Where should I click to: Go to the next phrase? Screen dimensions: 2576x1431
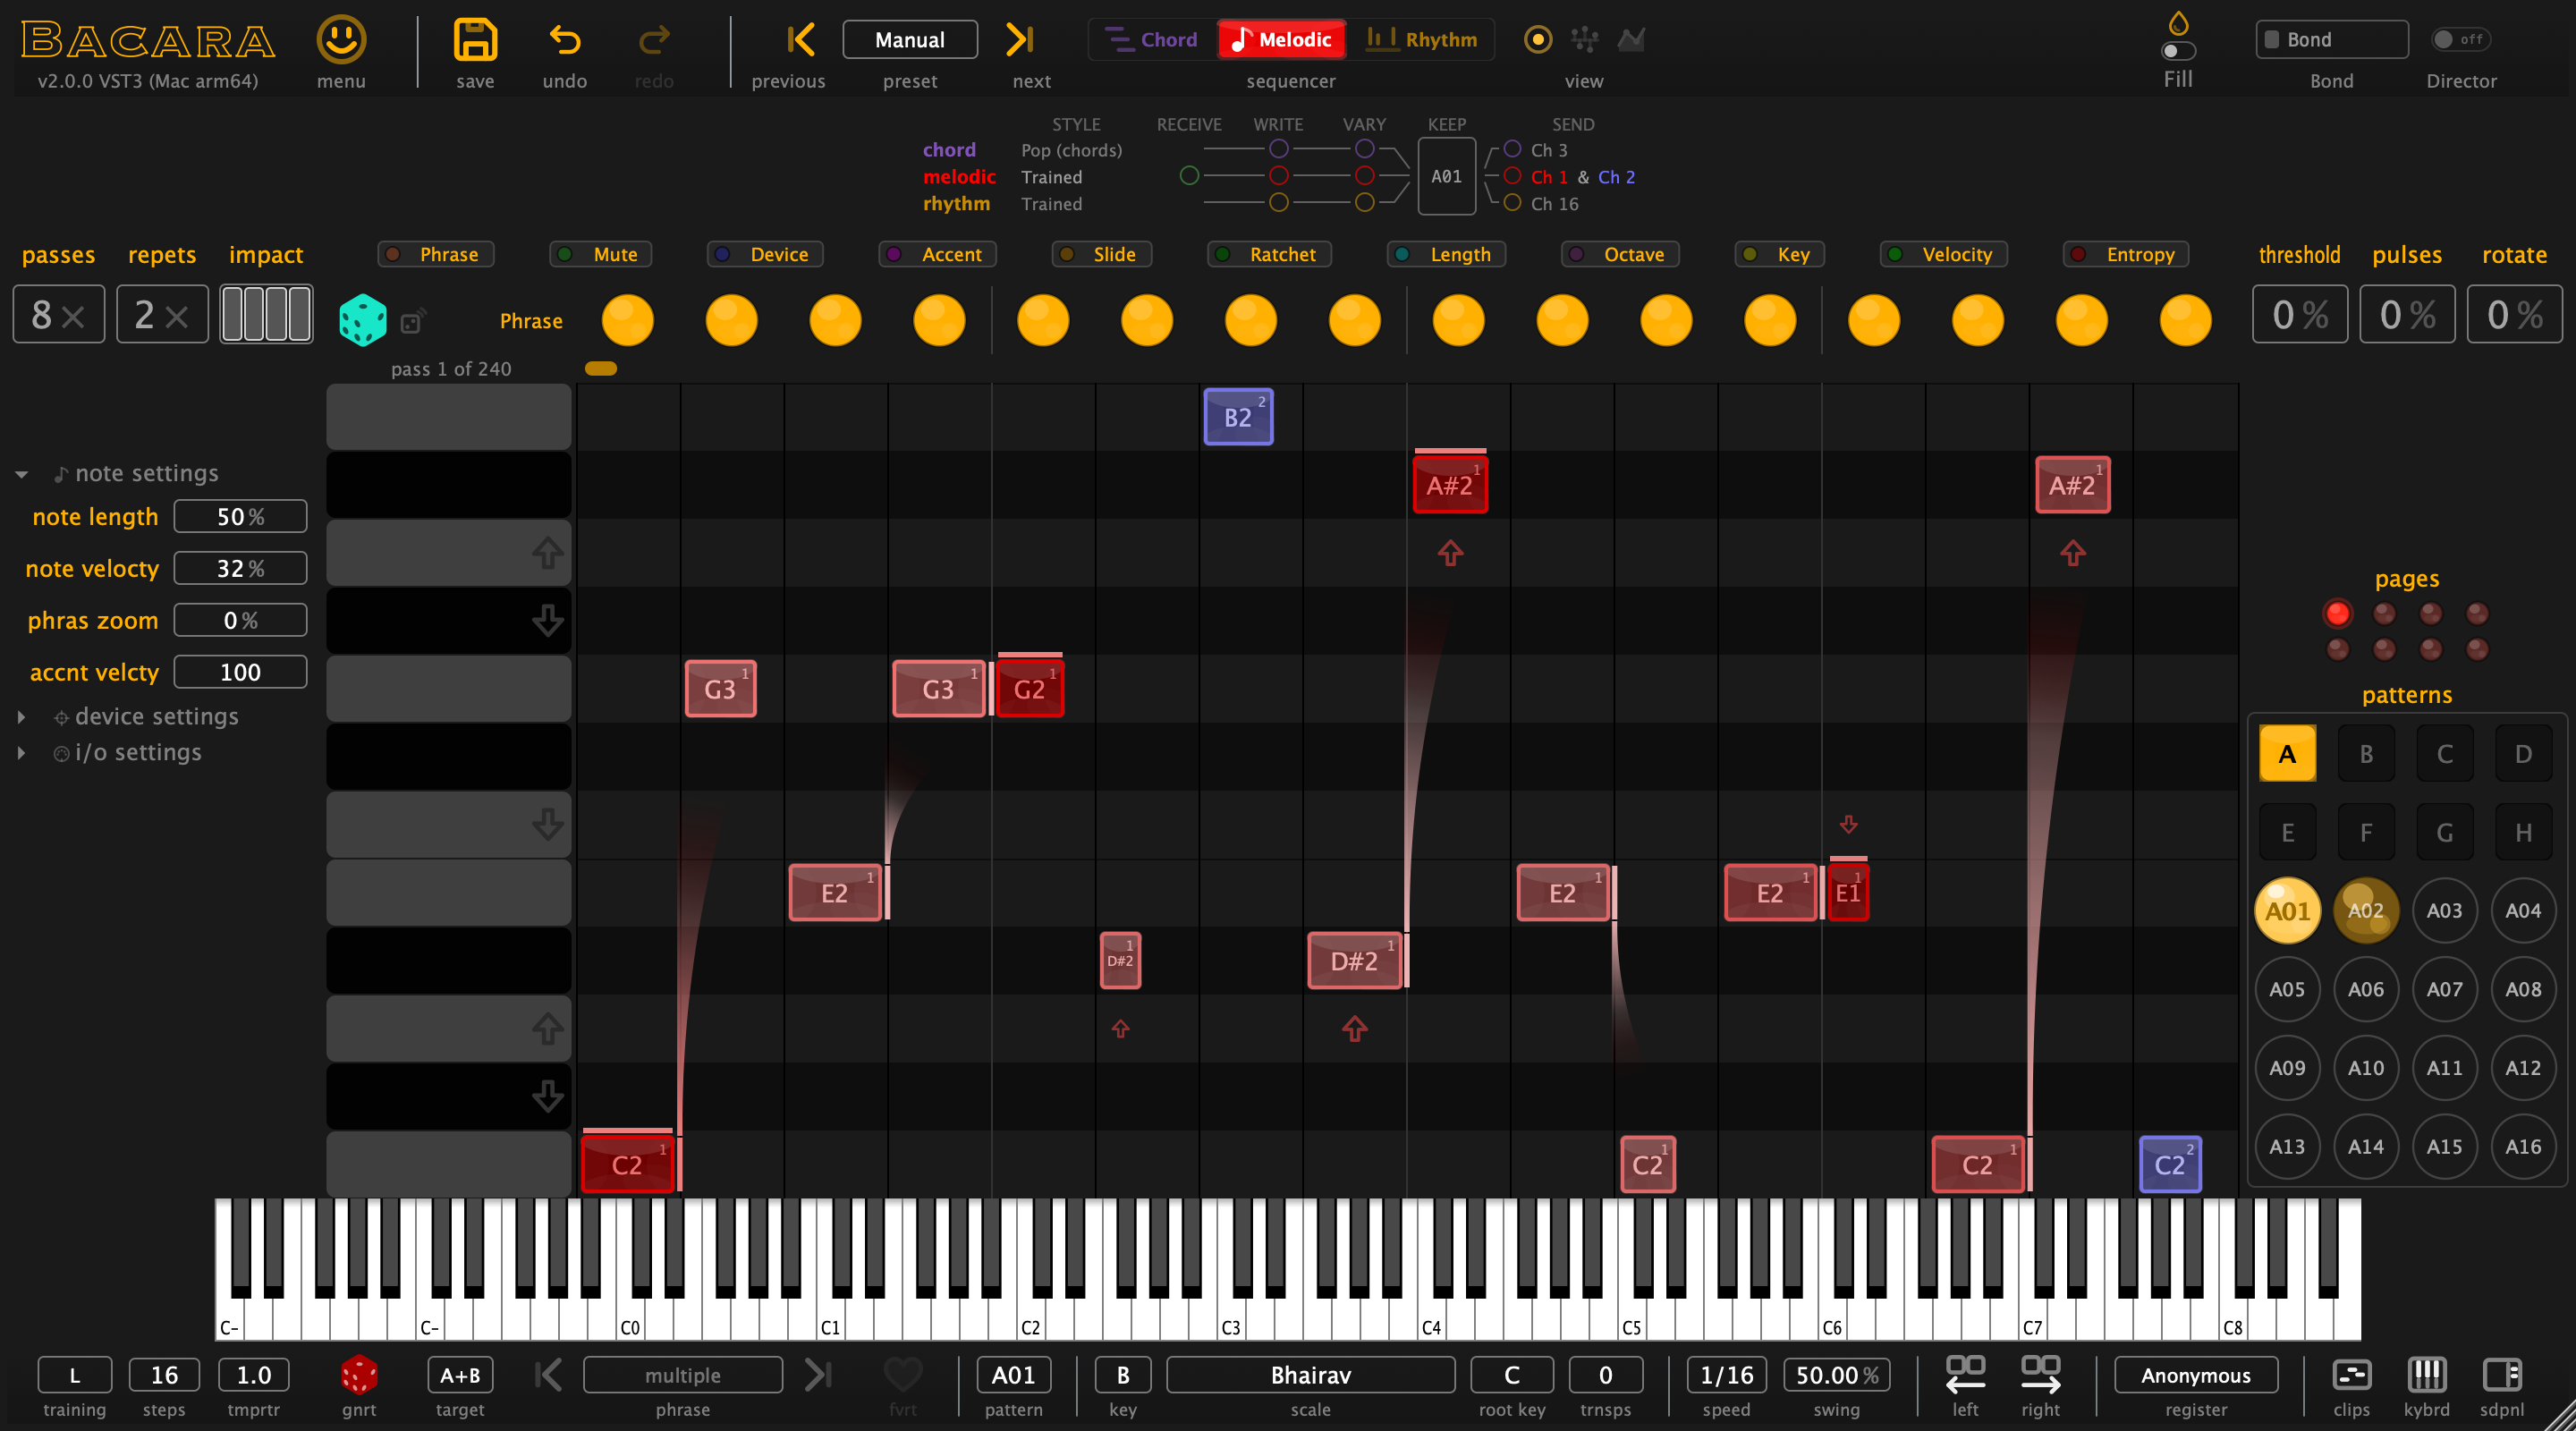(x=818, y=1374)
